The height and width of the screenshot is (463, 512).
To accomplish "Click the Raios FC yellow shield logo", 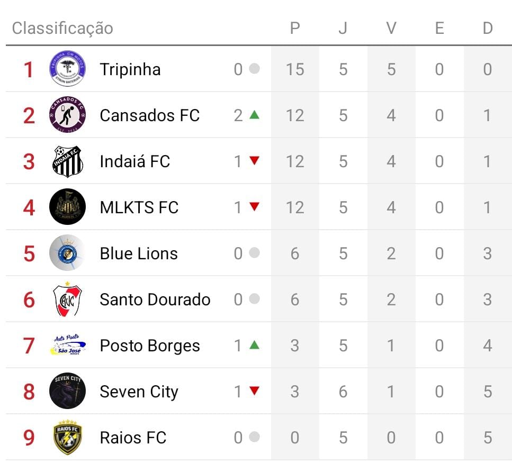I will (x=67, y=437).
